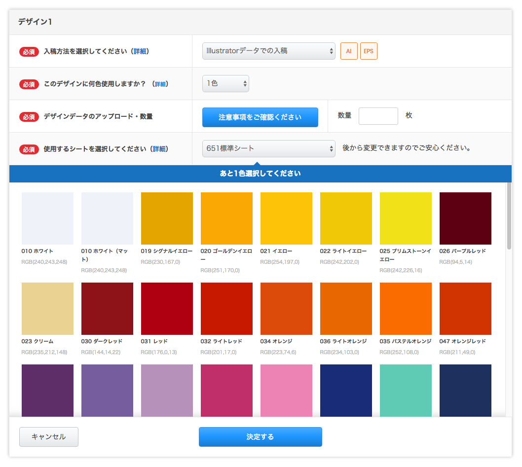Click the RGB(254,197,0) value text

coord(280,262)
